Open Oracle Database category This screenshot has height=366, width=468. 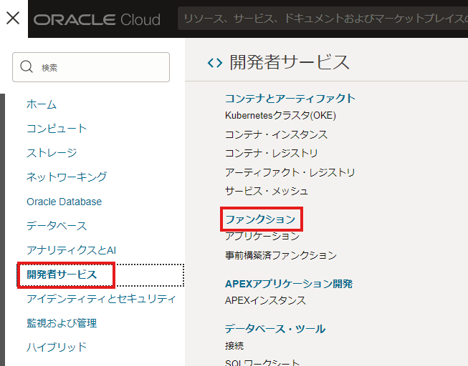click(65, 202)
